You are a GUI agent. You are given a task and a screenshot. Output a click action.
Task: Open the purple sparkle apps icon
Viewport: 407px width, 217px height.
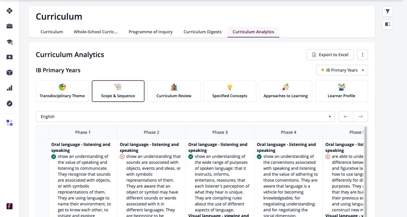click(10, 123)
